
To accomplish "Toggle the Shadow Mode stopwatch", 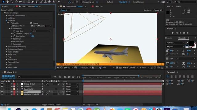I will tap(12, 26).
